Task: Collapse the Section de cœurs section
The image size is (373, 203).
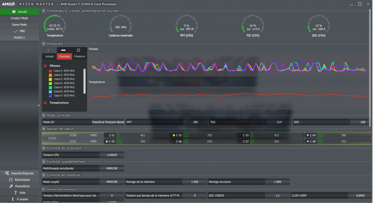Action: pos(44,129)
